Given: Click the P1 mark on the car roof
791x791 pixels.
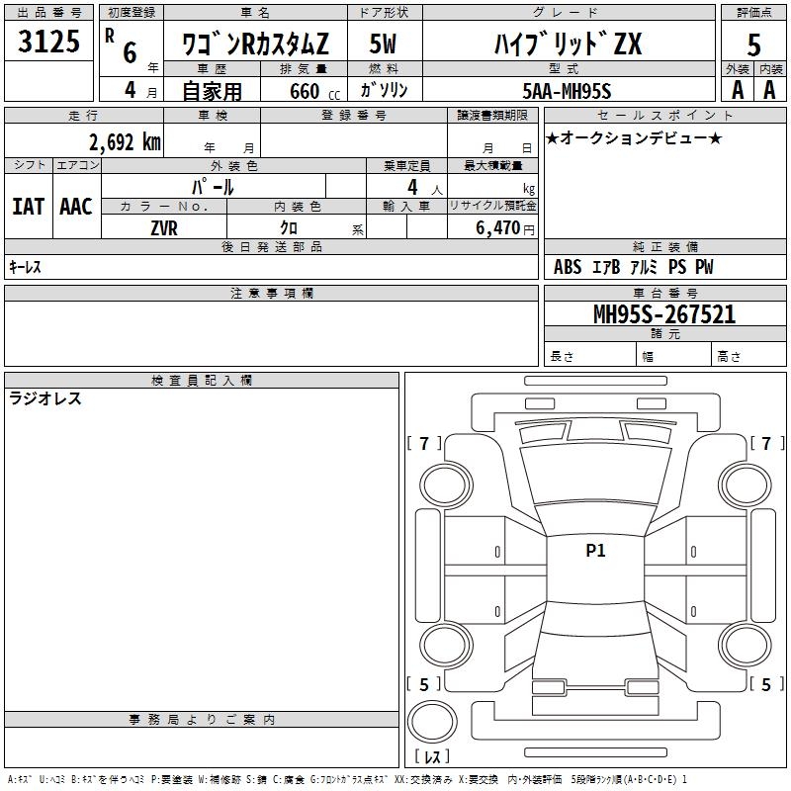Looking at the screenshot, I should coord(595,552).
